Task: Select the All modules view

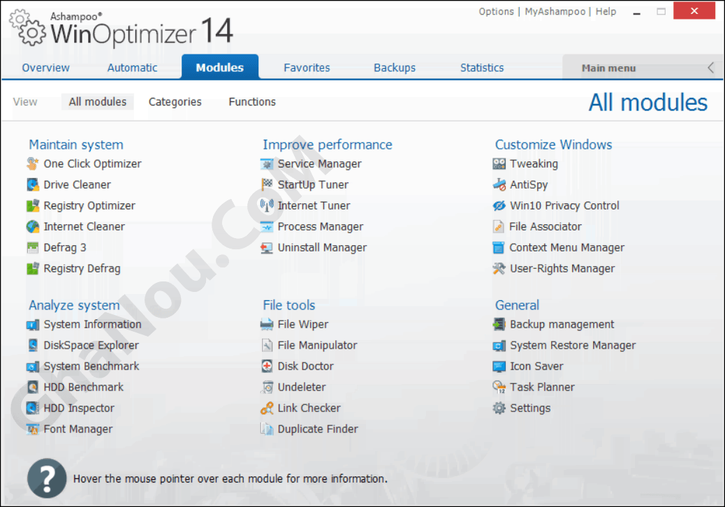Action: [98, 102]
